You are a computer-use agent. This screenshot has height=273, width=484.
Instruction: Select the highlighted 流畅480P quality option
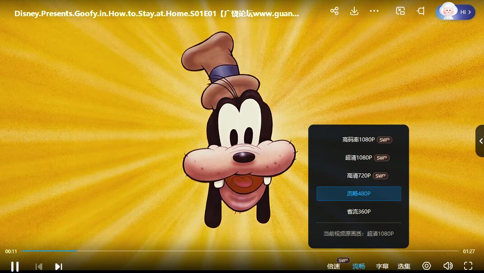(x=359, y=194)
